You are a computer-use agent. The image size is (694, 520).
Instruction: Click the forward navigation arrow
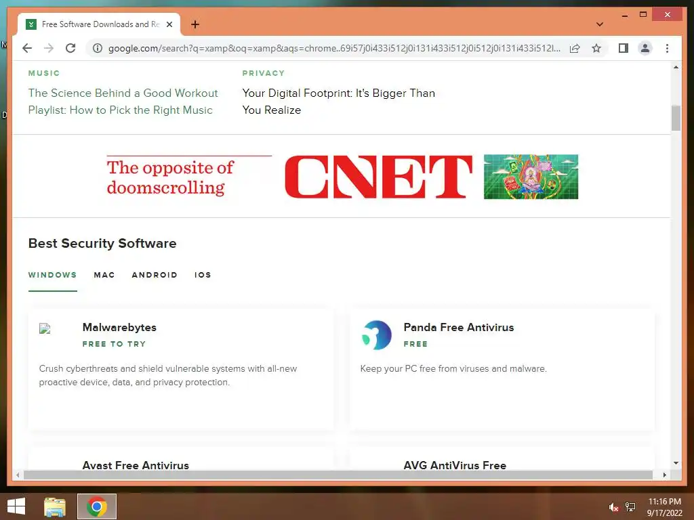tap(49, 48)
